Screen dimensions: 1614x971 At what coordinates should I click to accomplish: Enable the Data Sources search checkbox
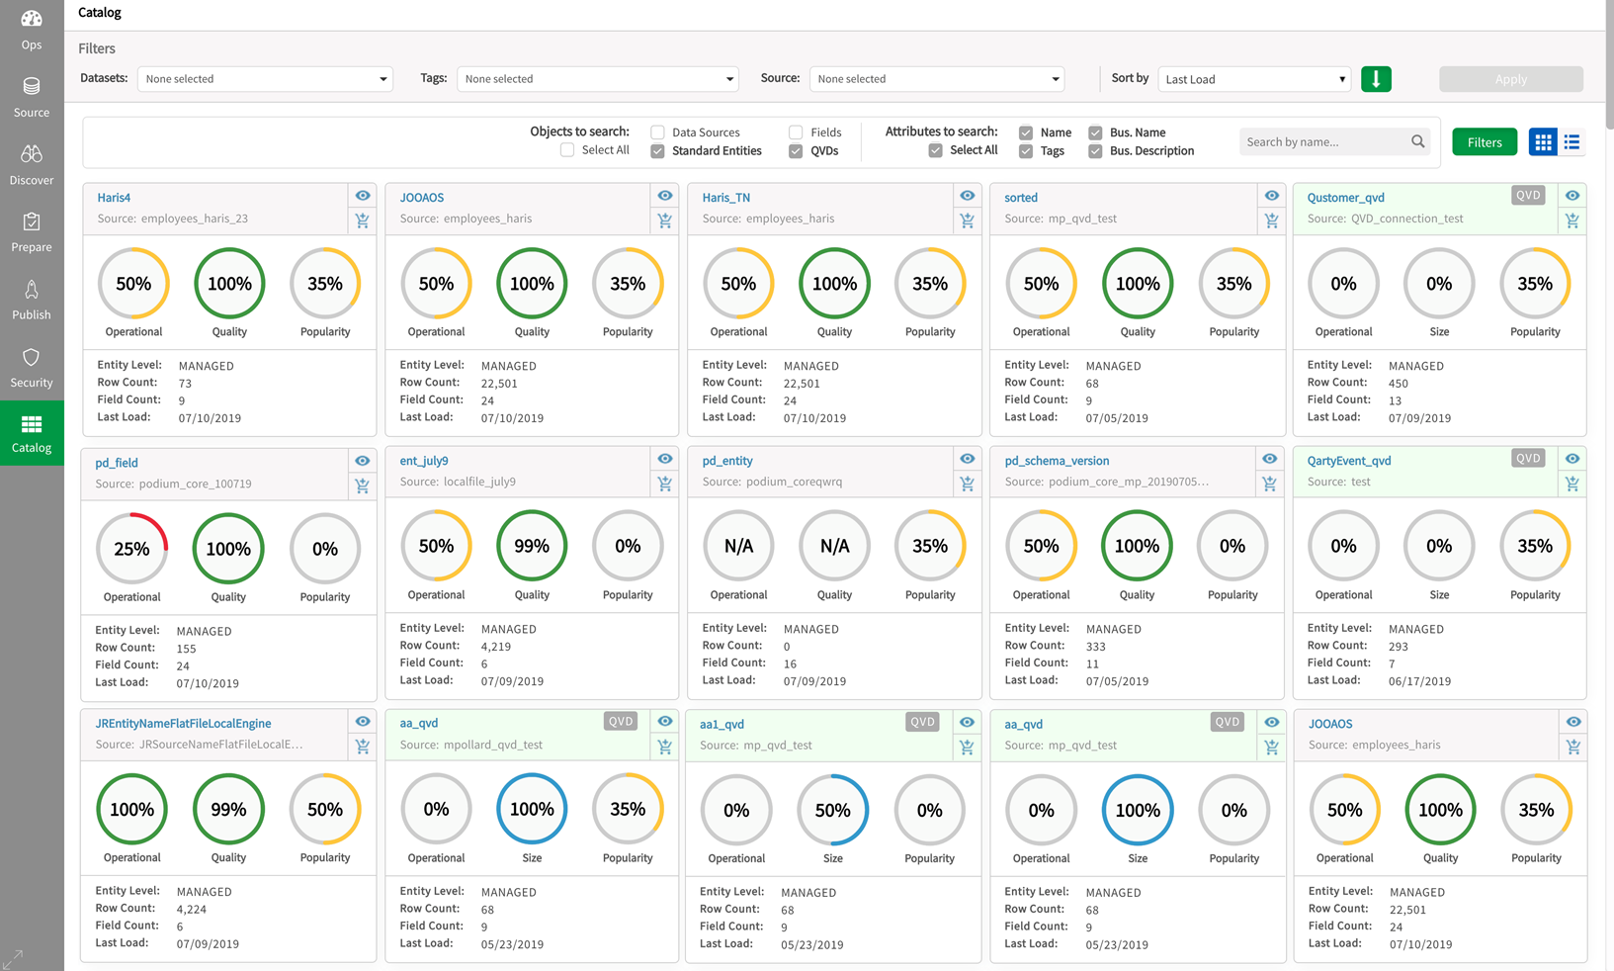click(657, 132)
